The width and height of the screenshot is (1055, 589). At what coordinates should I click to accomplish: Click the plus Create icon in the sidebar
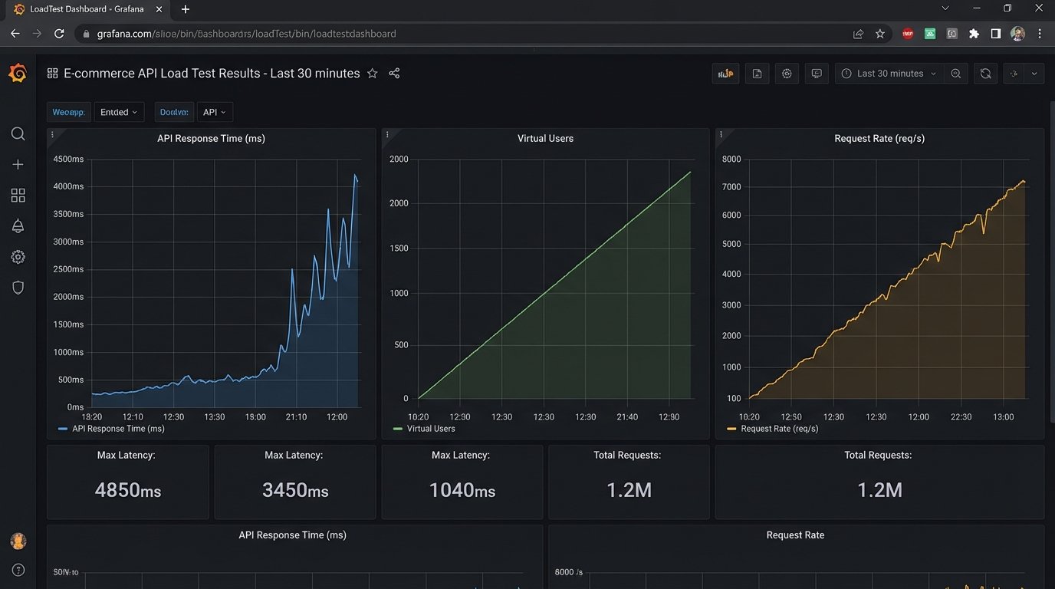18,164
